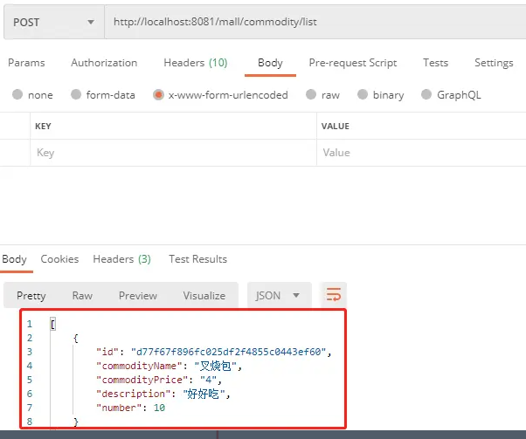Click the commodityPrice value "4"

pyautogui.click(x=208, y=380)
